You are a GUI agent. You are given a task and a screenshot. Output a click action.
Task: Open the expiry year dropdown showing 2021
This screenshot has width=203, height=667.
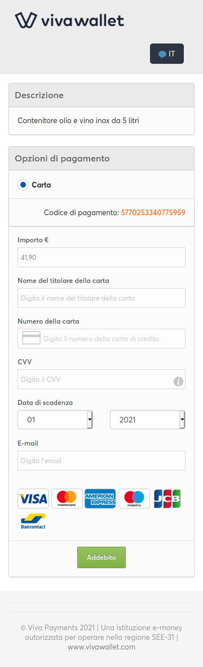click(x=148, y=420)
